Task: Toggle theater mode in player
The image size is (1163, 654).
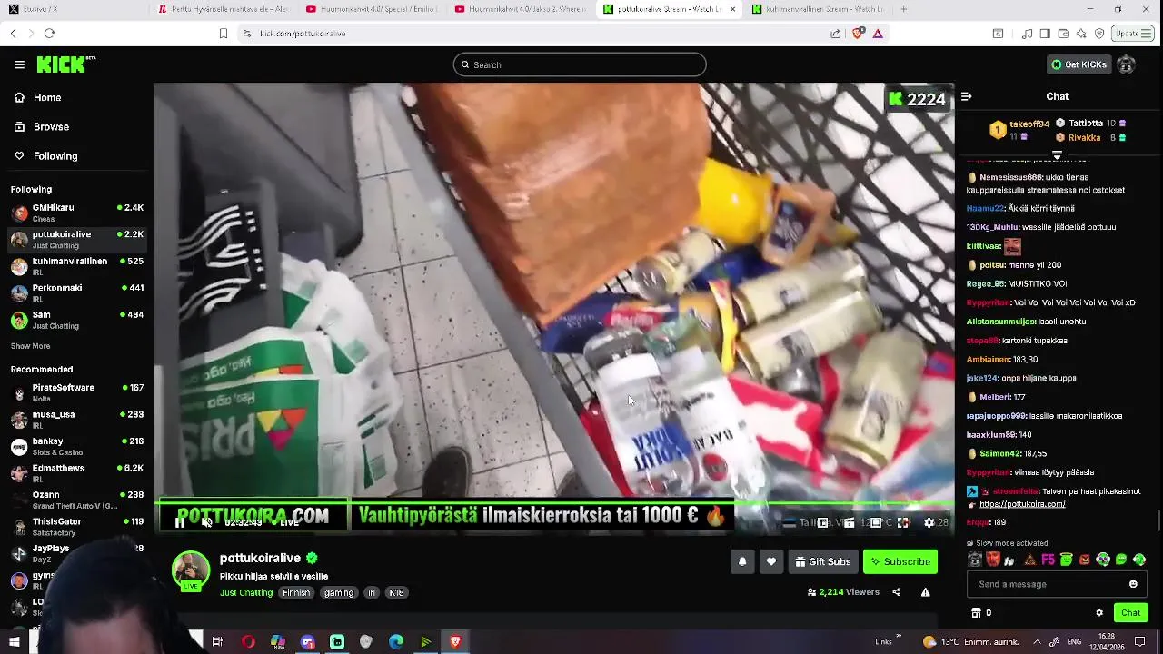Action: (876, 522)
